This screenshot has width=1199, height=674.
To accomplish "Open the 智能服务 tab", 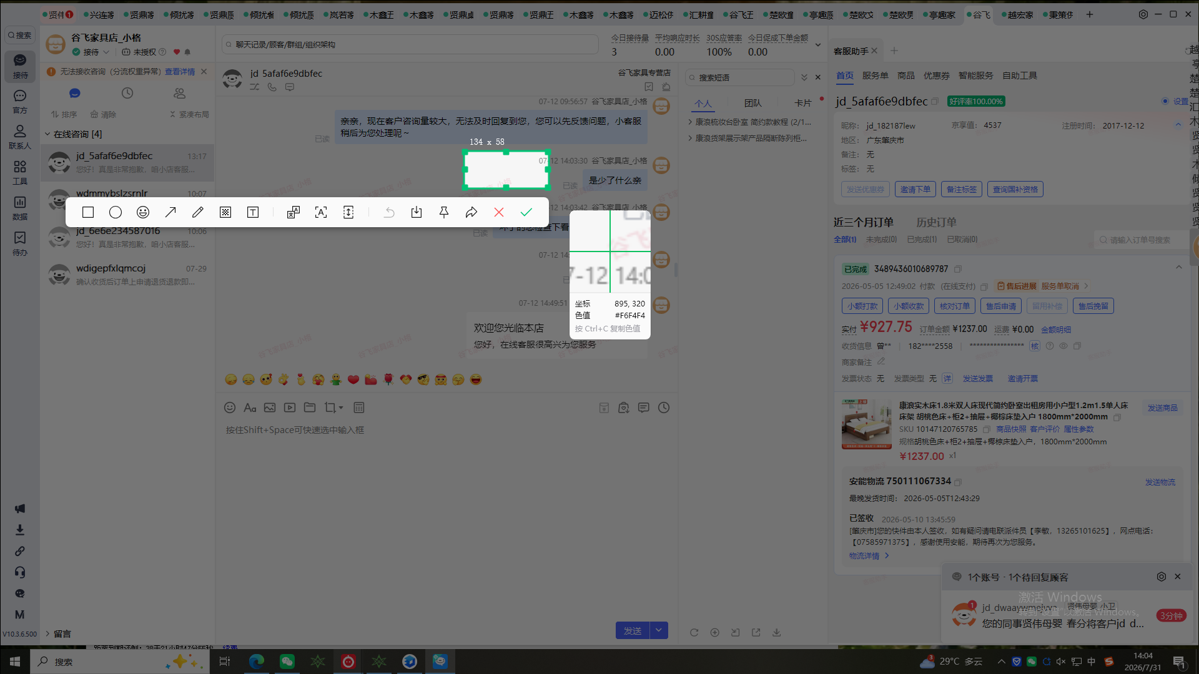I will coord(976,76).
